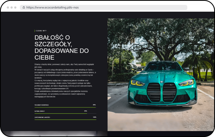Click the SZYBKI ZWROT progress bar
This screenshot has height=137, width=215.
point(65,113)
